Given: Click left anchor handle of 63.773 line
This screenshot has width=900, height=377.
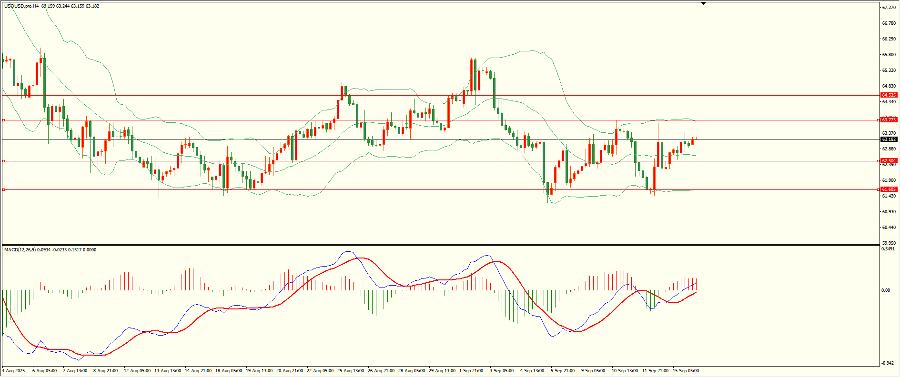Looking at the screenshot, I should coord(4,120).
